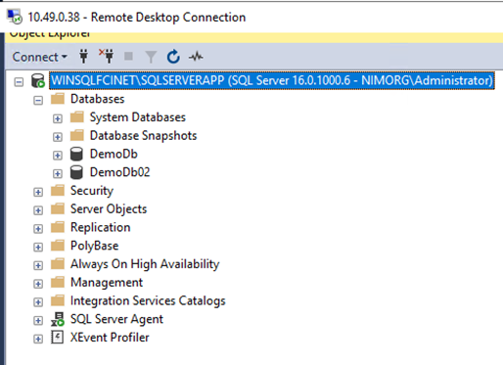This screenshot has height=365, width=503.
Task: Click the Management folder icon
Action: tap(58, 282)
